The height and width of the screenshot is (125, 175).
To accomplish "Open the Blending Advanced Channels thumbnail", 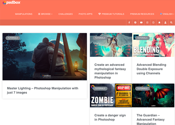I will [x=153, y=45].
